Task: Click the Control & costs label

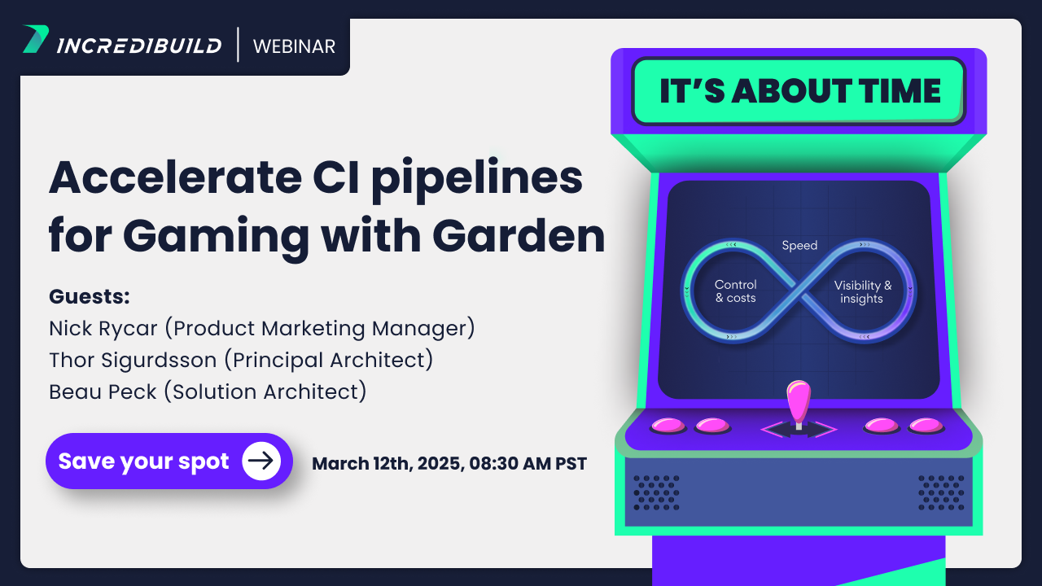Action: tap(735, 291)
